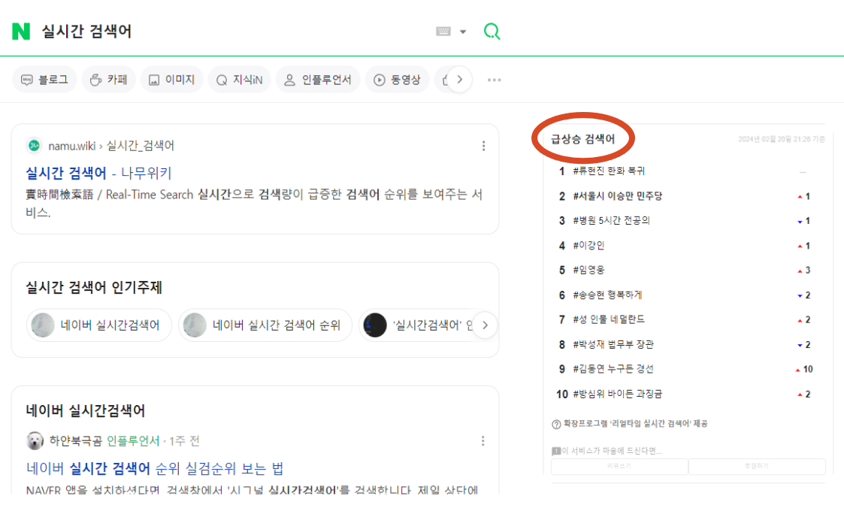Click the 후원하기 button

click(x=756, y=466)
